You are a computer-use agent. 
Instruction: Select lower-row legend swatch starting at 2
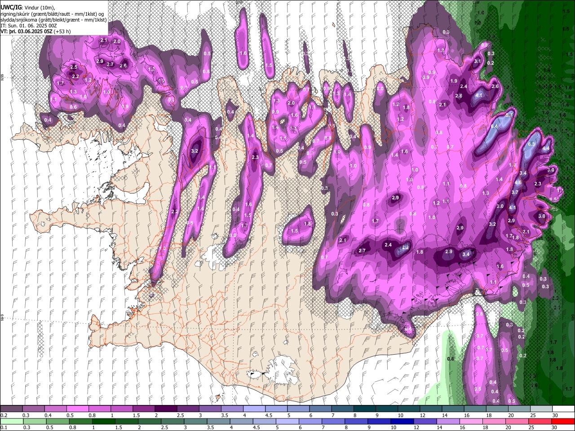coord(150,422)
